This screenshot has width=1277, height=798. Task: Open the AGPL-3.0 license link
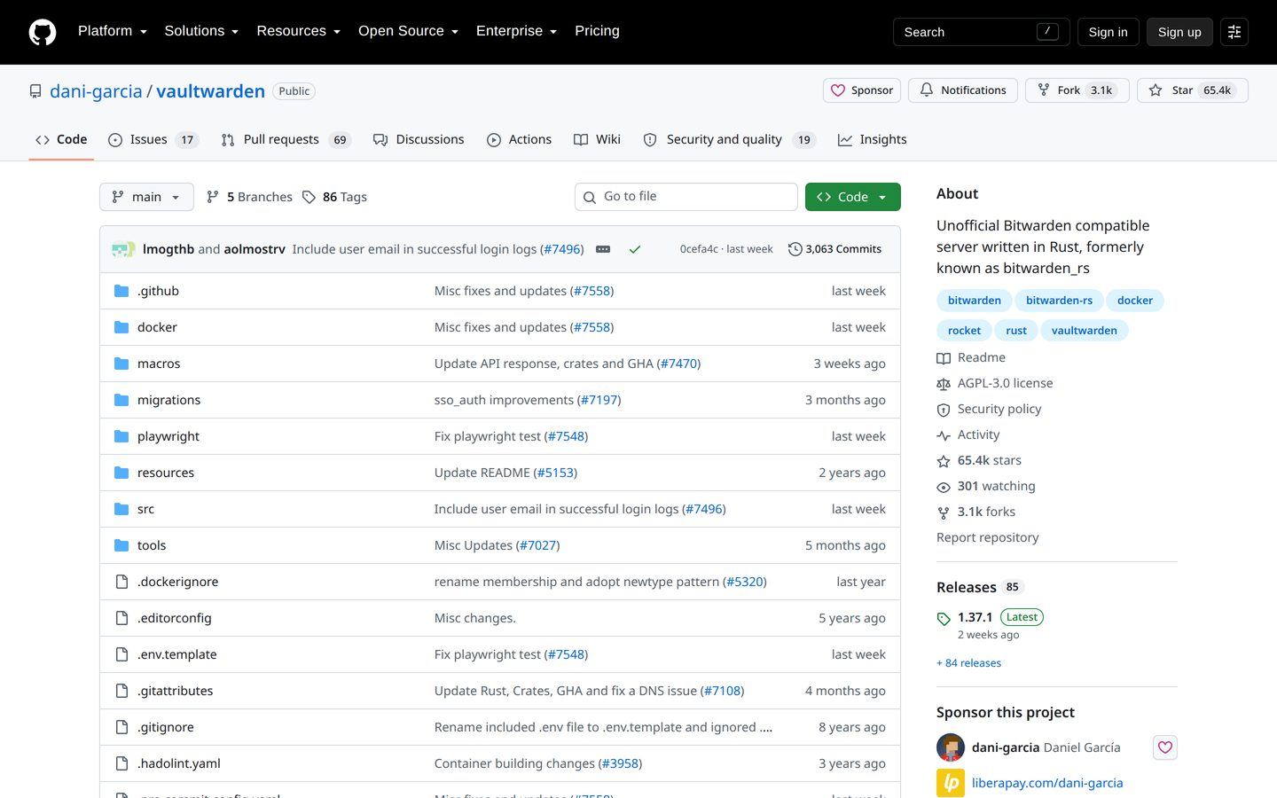(995, 383)
